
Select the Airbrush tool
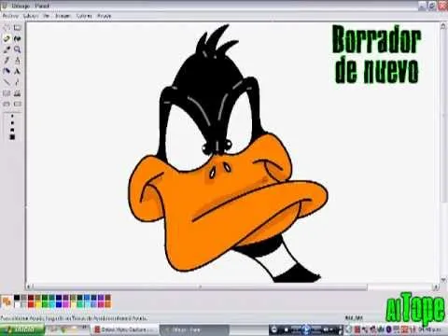[x=7, y=71]
